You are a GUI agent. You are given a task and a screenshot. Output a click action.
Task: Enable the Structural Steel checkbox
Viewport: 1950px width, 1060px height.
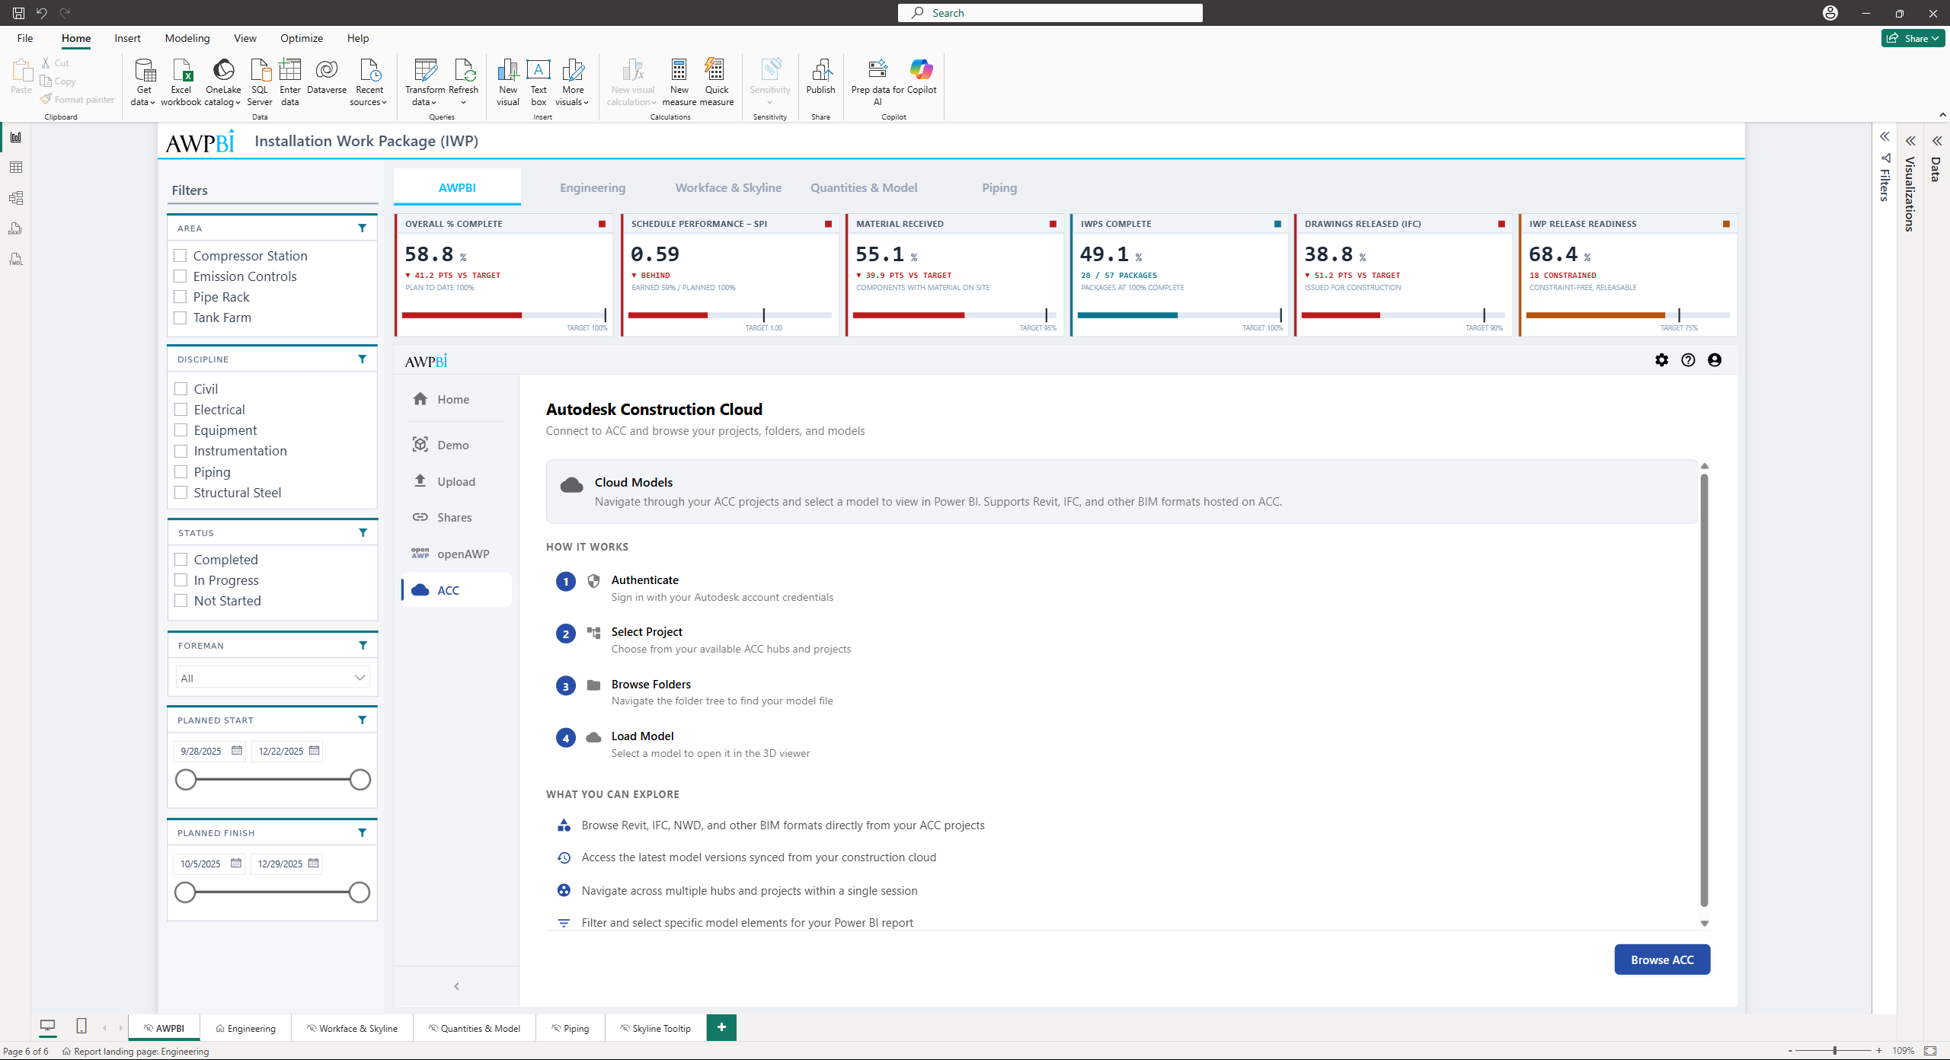(x=181, y=493)
